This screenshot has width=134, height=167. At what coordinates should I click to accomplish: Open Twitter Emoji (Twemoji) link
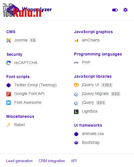click(35, 85)
